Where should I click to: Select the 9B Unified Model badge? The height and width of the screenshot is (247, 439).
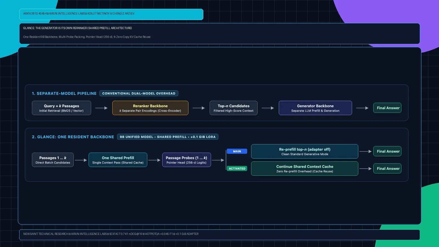click(x=168, y=137)
